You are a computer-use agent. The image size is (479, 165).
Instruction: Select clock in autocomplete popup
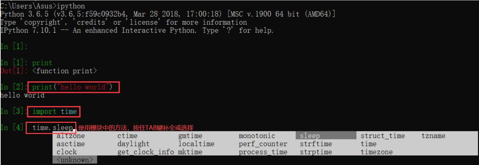[67, 152]
